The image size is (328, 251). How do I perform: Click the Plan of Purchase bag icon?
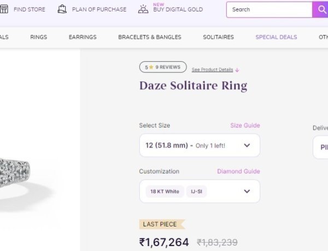click(62, 9)
